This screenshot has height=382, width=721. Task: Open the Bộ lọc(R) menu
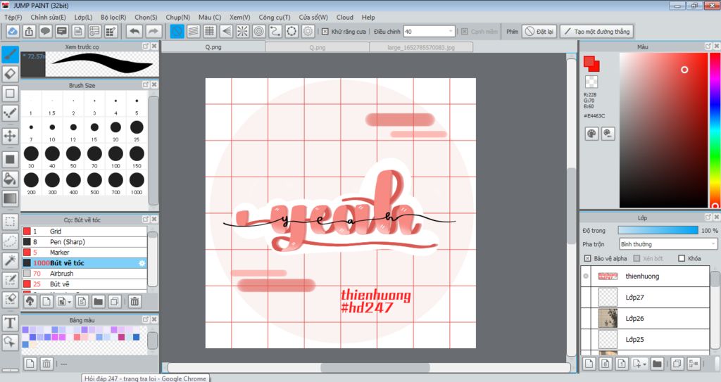(x=113, y=17)
